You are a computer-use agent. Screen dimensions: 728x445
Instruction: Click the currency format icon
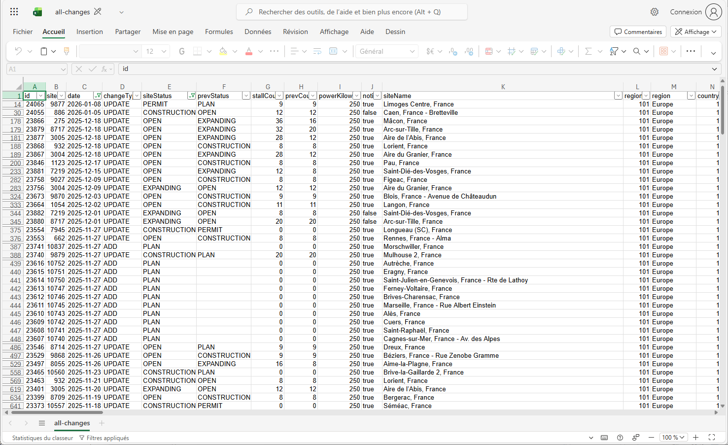430,51
